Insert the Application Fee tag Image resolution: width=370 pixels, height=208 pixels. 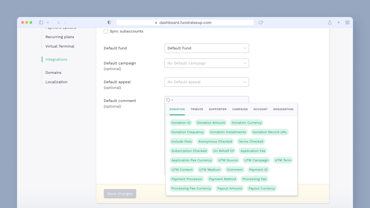point(253,151)
